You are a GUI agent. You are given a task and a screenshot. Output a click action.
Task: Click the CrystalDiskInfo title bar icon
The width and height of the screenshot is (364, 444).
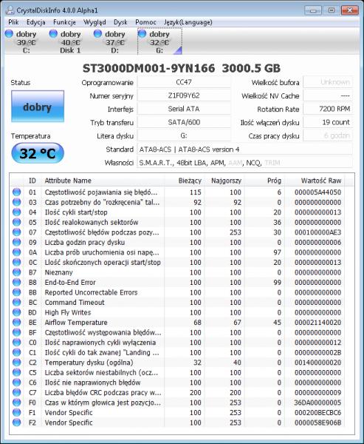pos(10,10)
